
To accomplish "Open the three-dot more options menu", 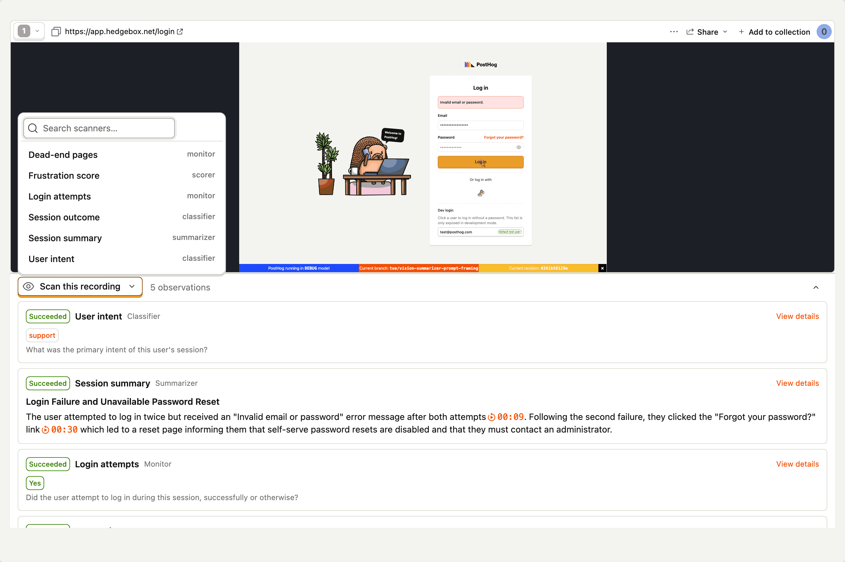I will (x=673, y=32).
